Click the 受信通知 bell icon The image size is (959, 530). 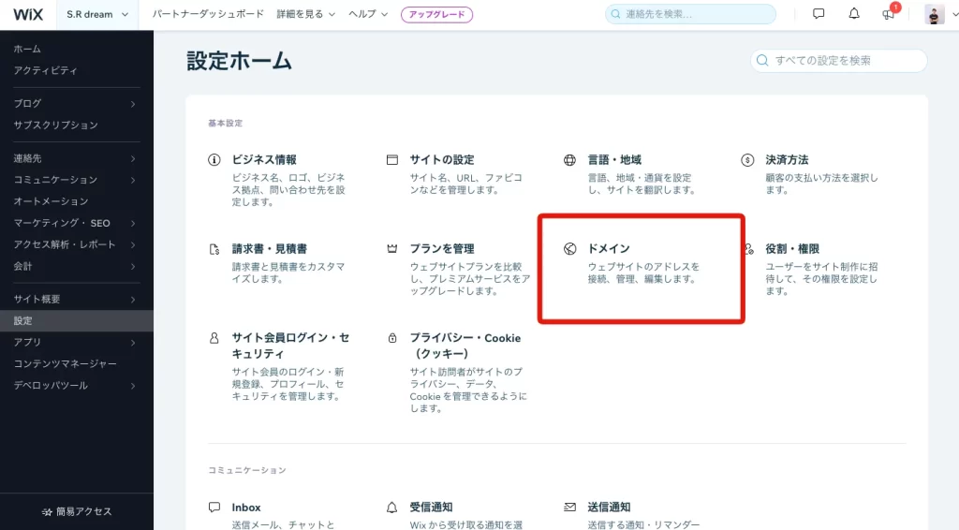pos(392,507)
